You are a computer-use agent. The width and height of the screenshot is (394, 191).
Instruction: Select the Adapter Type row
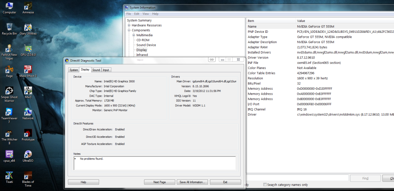coord(320,37)
